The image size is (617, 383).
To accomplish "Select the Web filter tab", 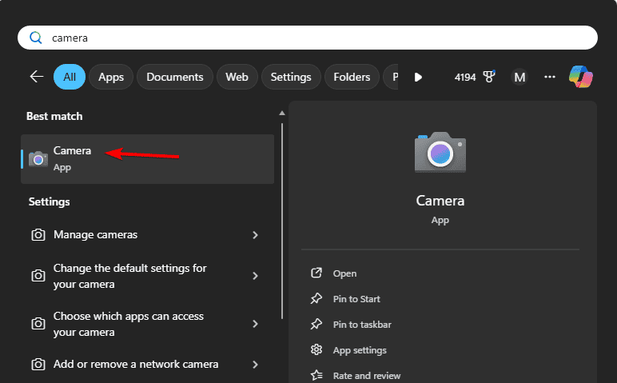I will (x=237, y=77).
